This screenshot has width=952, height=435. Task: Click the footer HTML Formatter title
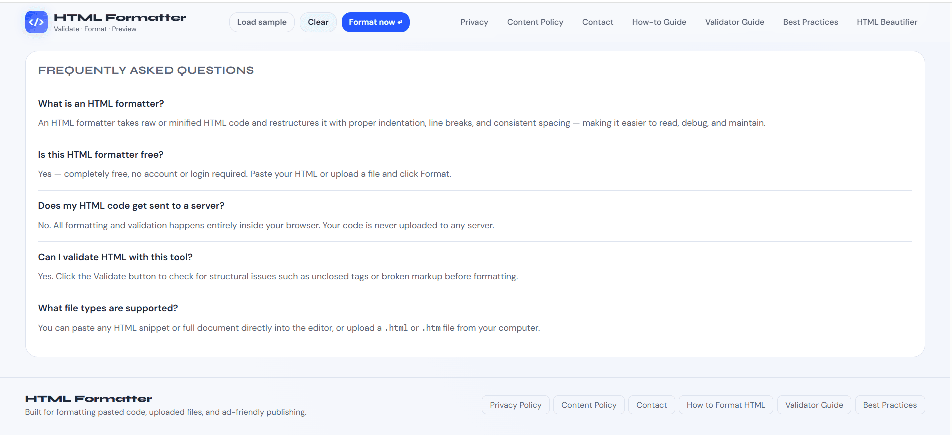tap(89, 399)
